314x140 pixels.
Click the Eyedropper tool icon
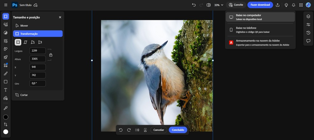point(5,108)
